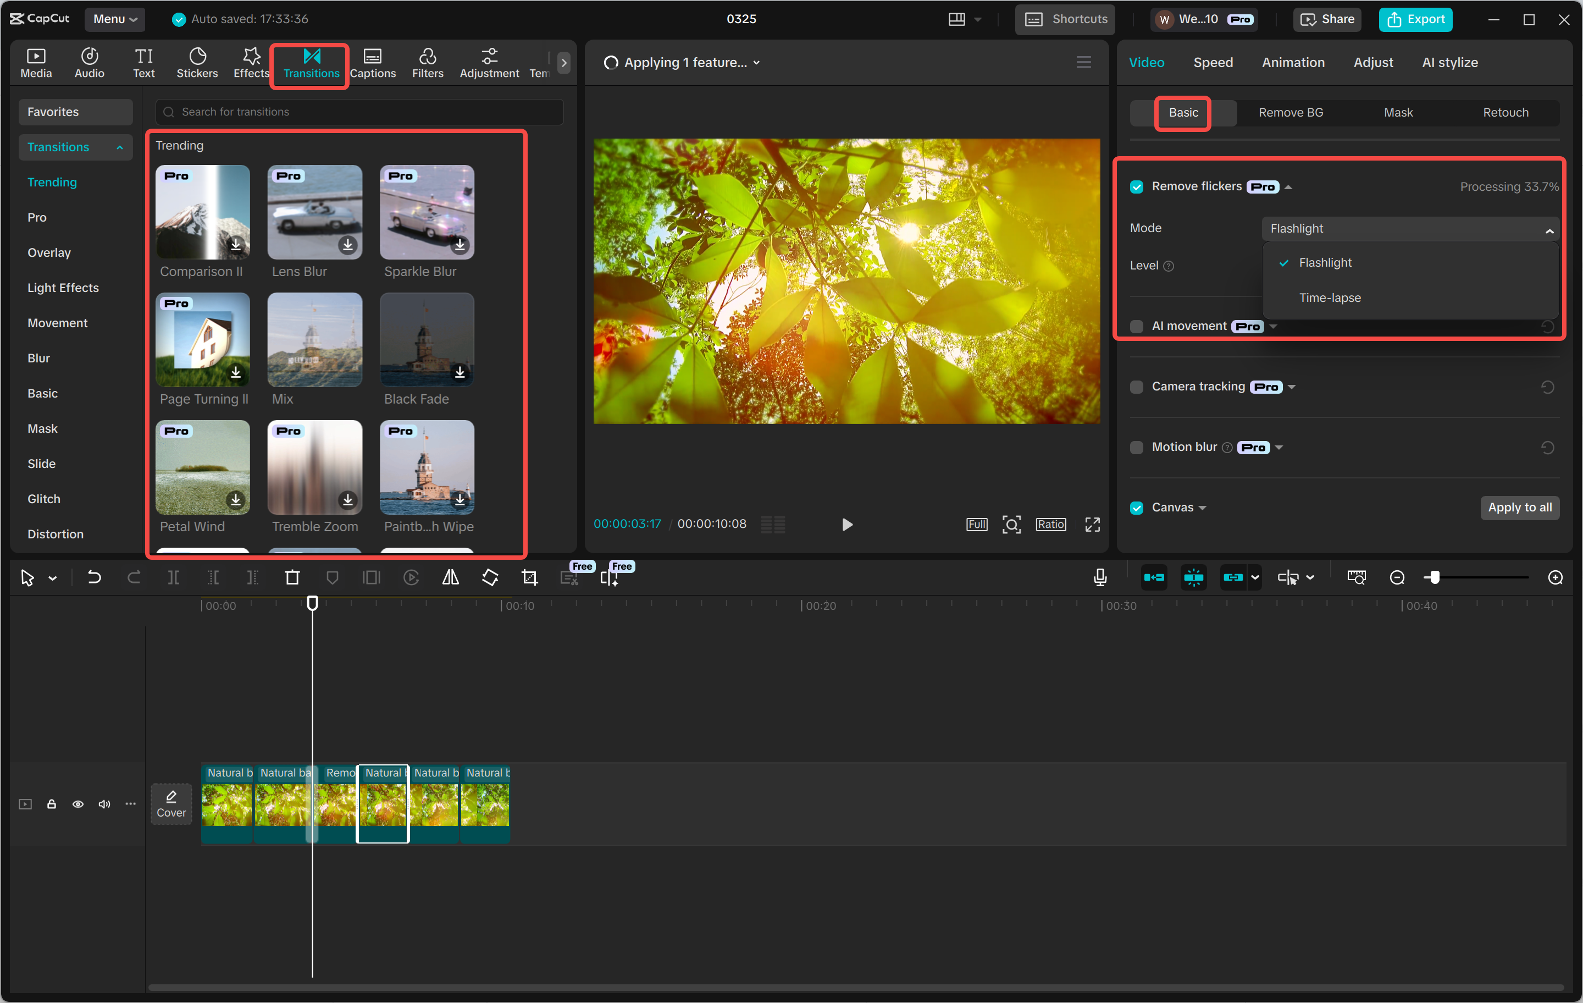Image resolution: width=1583 pixels, height=1003 pixels.
Task: Click the timeline playhead marker
Action: click(312, 603)
